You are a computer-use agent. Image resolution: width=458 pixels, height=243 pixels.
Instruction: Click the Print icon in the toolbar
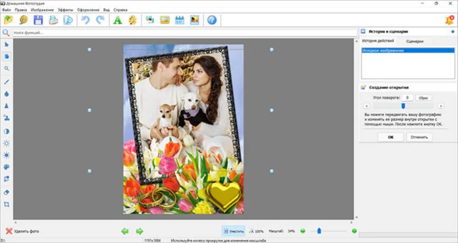[53, 20]
